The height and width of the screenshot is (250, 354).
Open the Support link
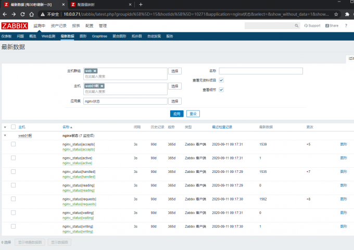click(312, 26)
